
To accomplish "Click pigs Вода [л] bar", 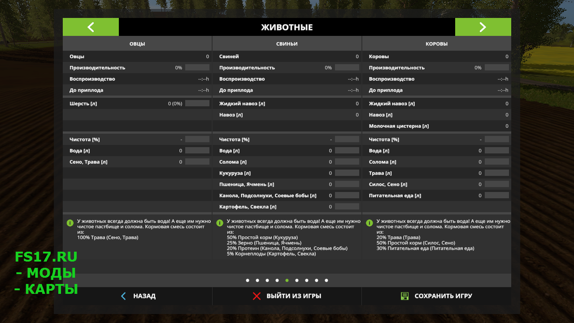I will [x=347, y=151].
